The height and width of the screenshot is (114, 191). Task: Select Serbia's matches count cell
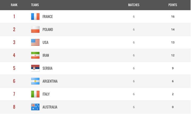tap(134, 68)
